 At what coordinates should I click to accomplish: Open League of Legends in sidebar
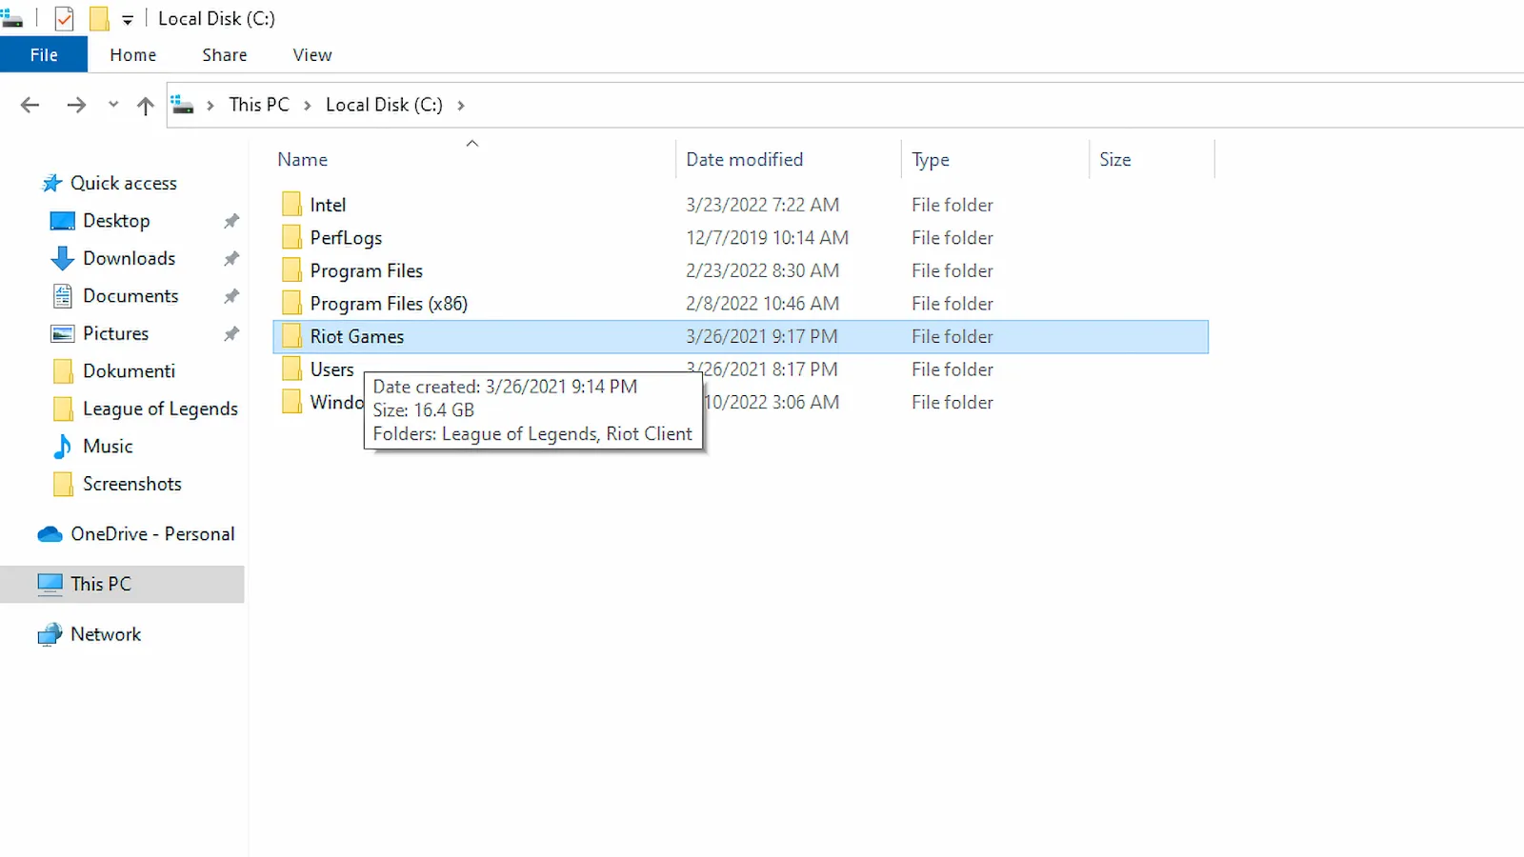coord(160,409)
